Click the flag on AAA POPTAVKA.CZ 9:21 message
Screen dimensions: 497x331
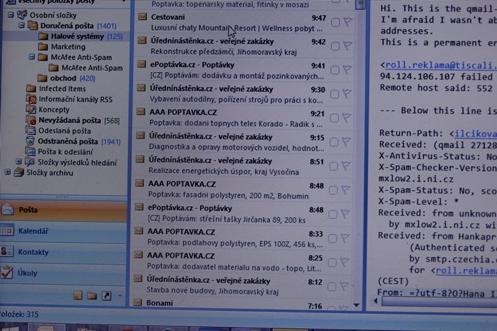coord(346,118)
